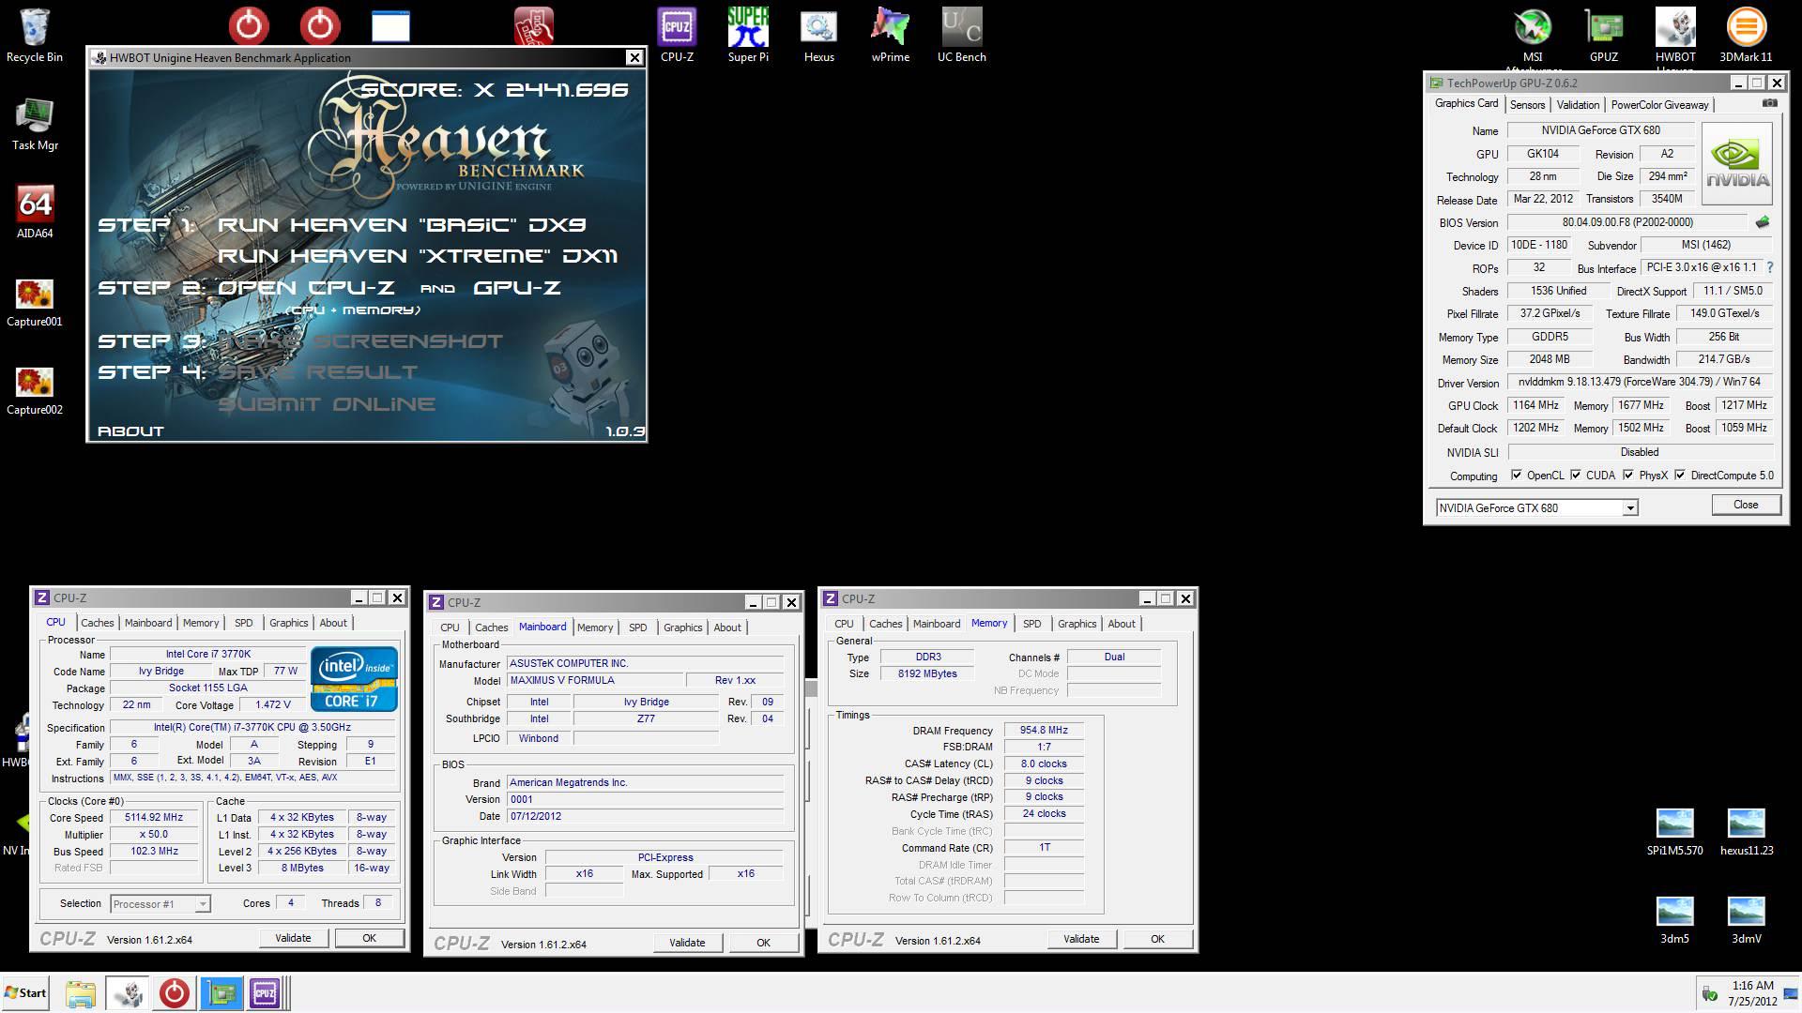Launch wPrime from the desktop

[x=890, y=35]
